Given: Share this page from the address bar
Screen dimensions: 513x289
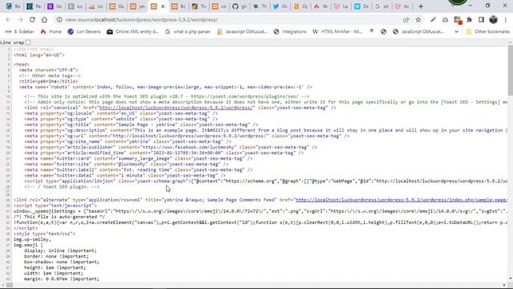Looking at the screenshot, I should pyautogui.click(x=406, y=19).
